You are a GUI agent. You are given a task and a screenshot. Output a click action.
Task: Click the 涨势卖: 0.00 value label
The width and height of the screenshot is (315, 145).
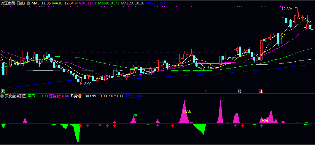pyautogui.click(x=59, y=96)
